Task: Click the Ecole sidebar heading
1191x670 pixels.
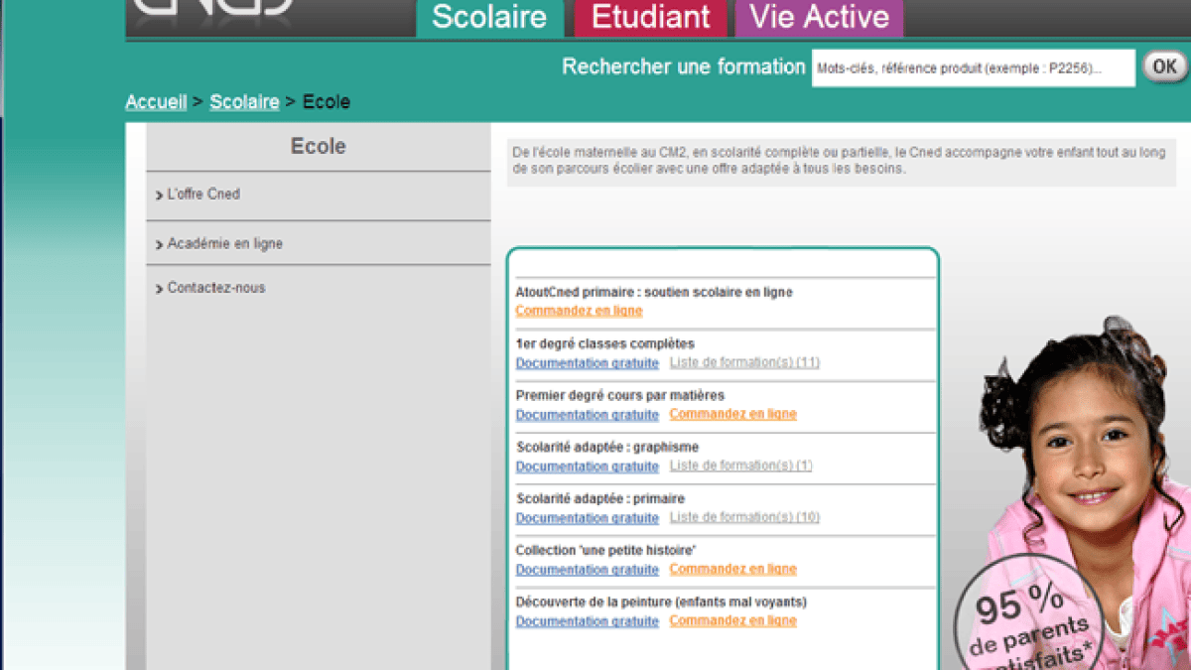Action: [318, 146]
